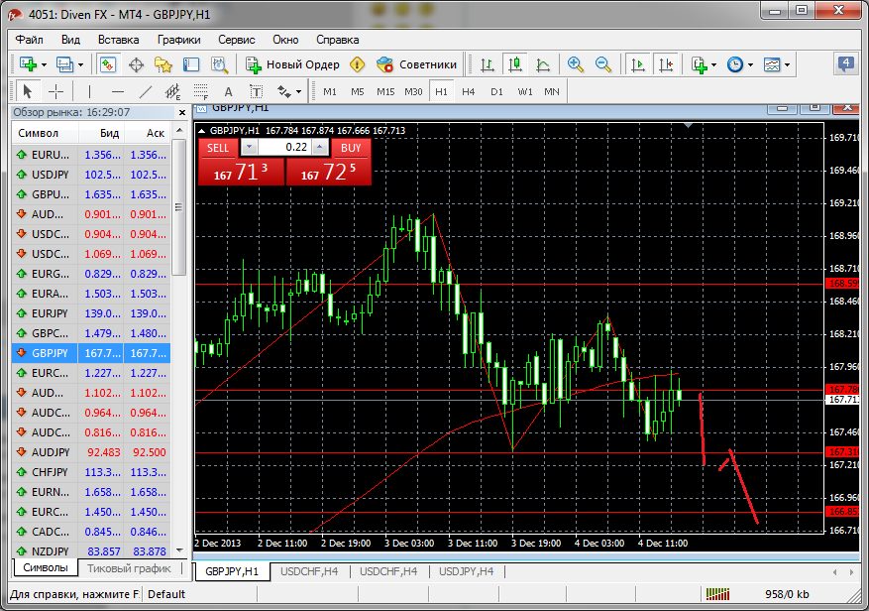Viewport: 869px width, 611px height.
Task: Select the Equidistant Channel tool
Action: 173,91
